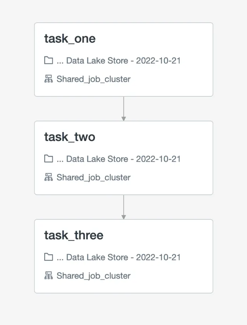This screenshot has height=325, width=247.
Task: Open task_two's Data Lake Store notebook path
Action: 118,159
